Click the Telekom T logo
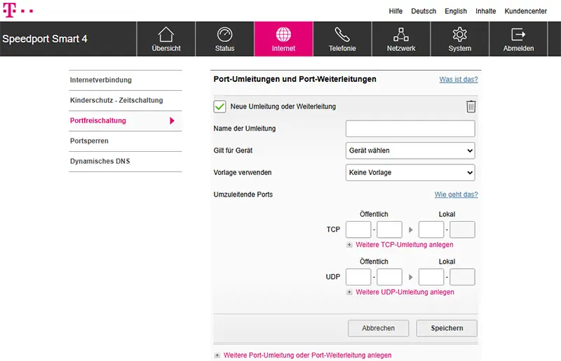Image resolution: width=561 pixels, height=361 pixels. (9, 11)
